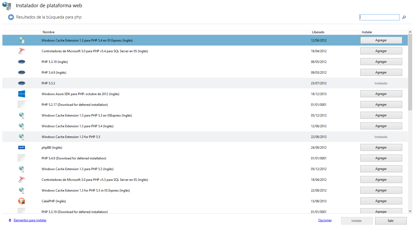
Task: Click date 13/06/2013 in CakePHP row
Action: [319, 201]
